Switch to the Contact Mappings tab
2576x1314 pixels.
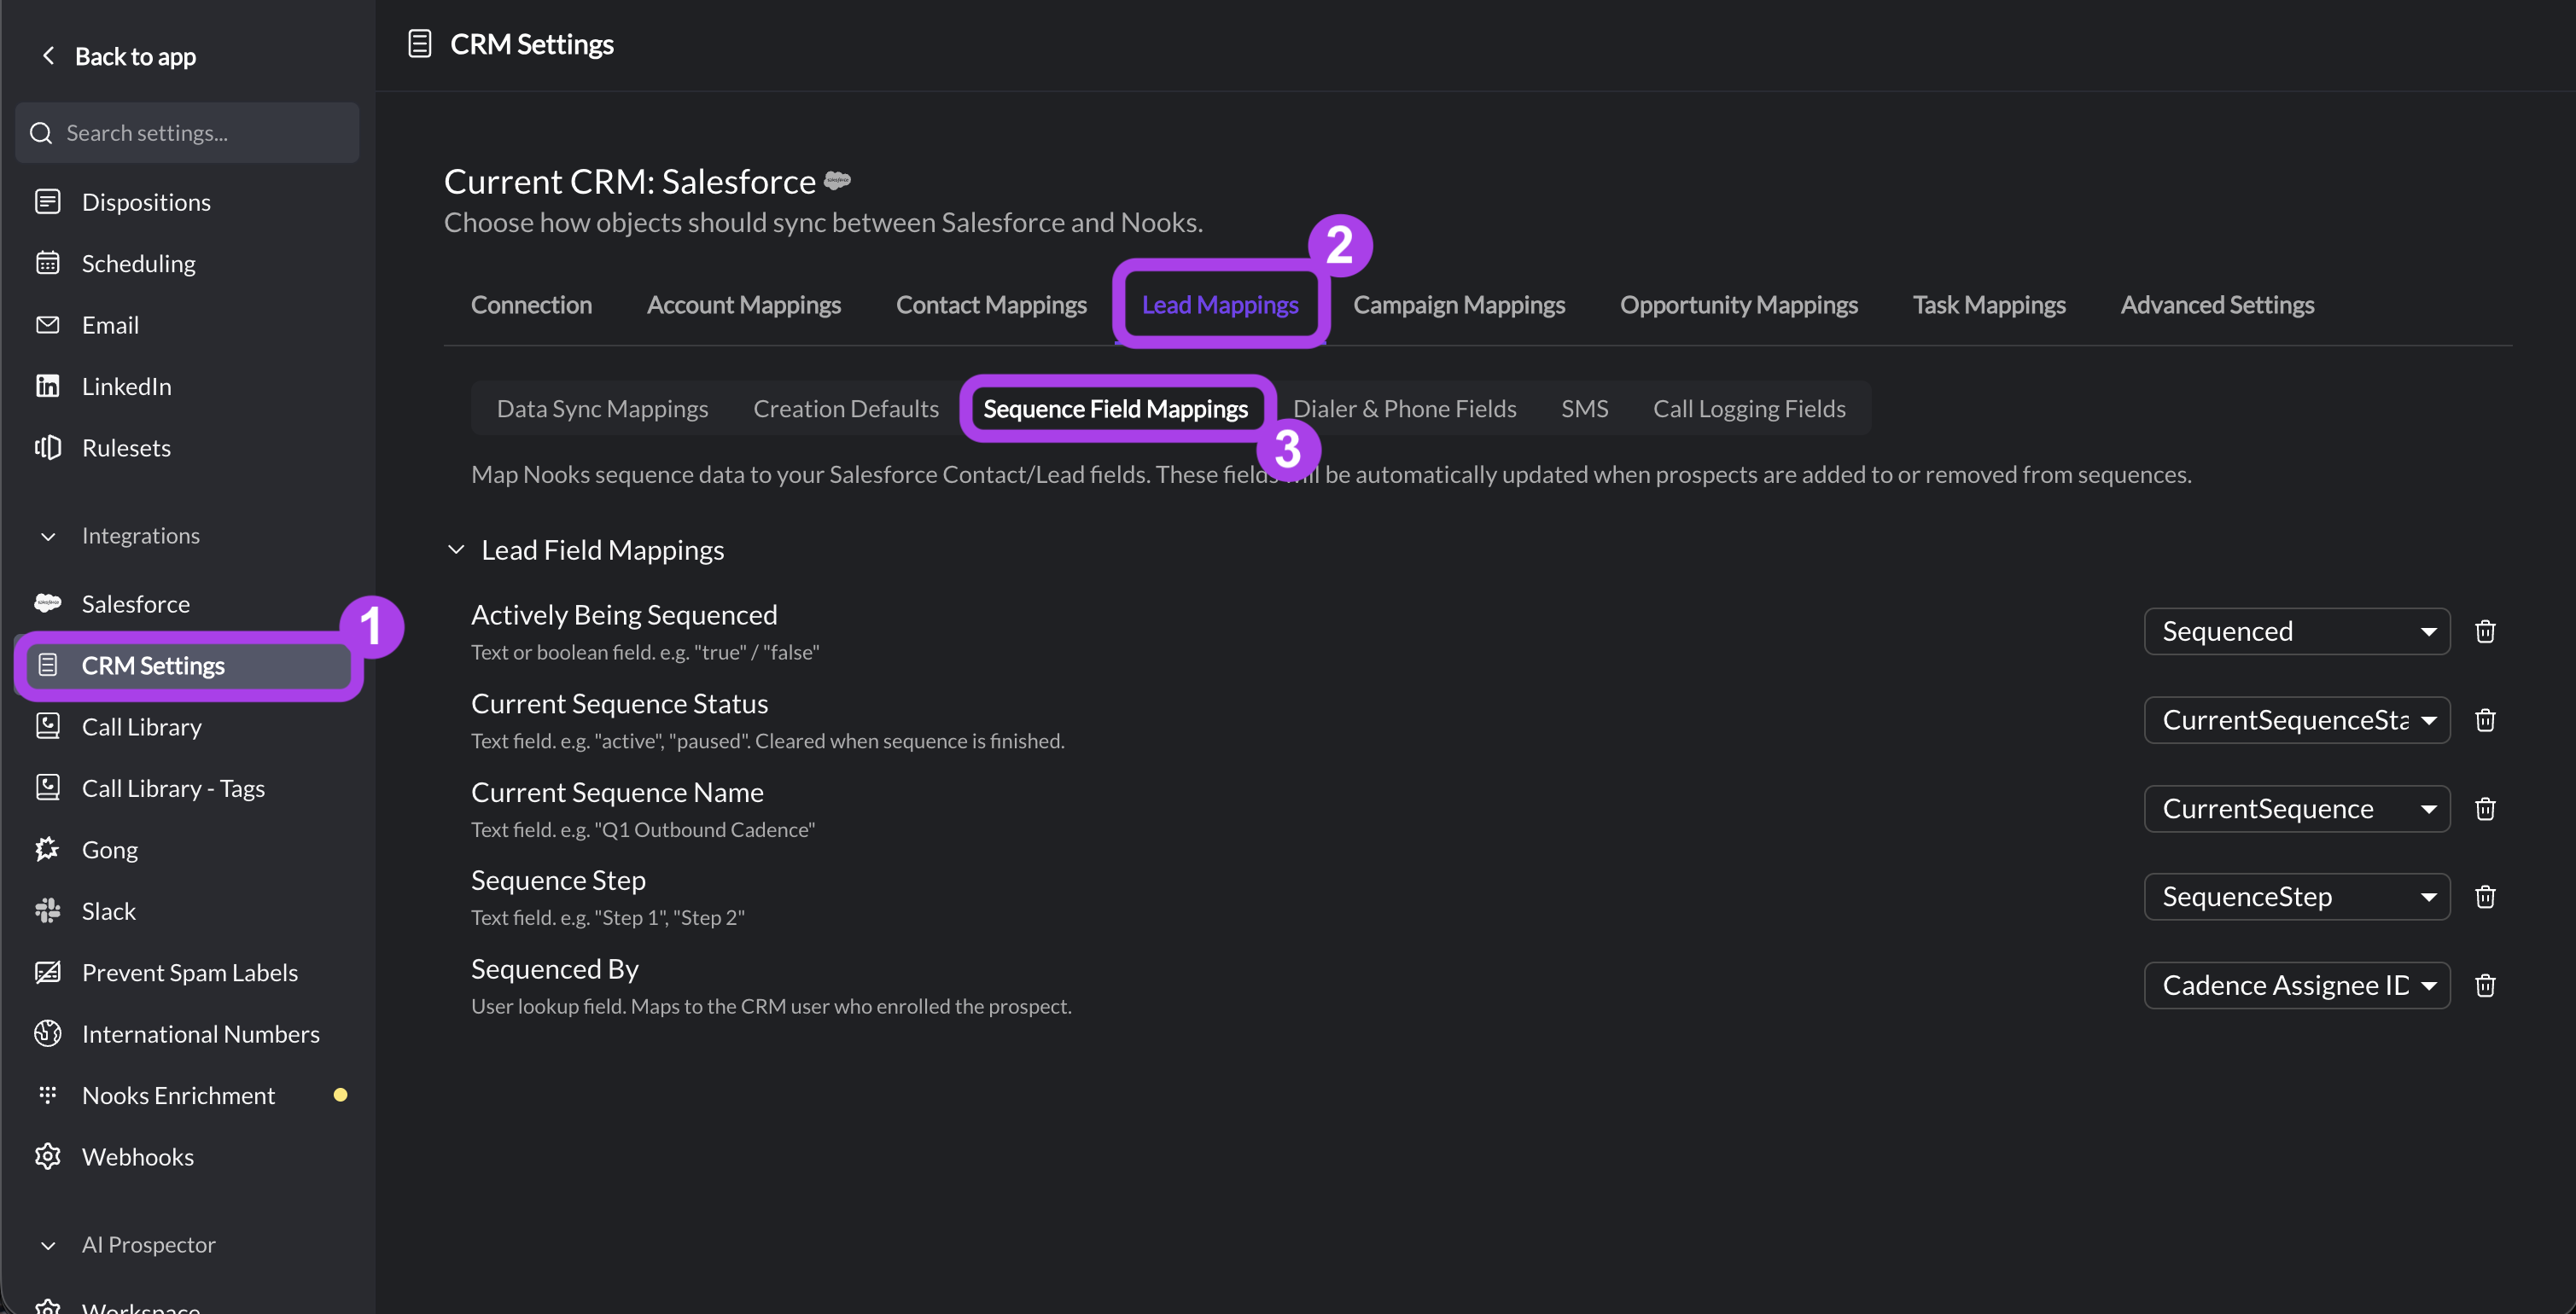991,305
